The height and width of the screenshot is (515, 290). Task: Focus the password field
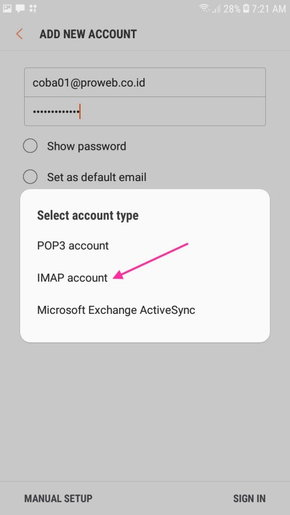click(x=145, y=111)
